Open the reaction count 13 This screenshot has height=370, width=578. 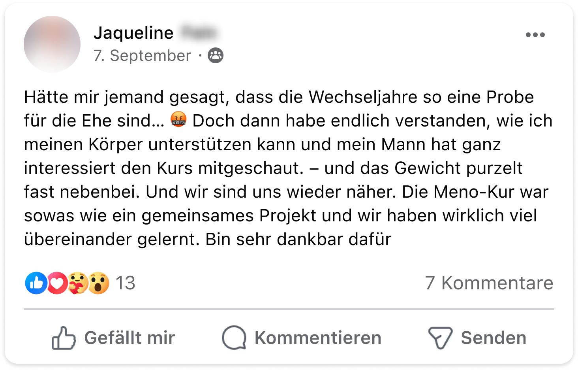tap(126, 283)
